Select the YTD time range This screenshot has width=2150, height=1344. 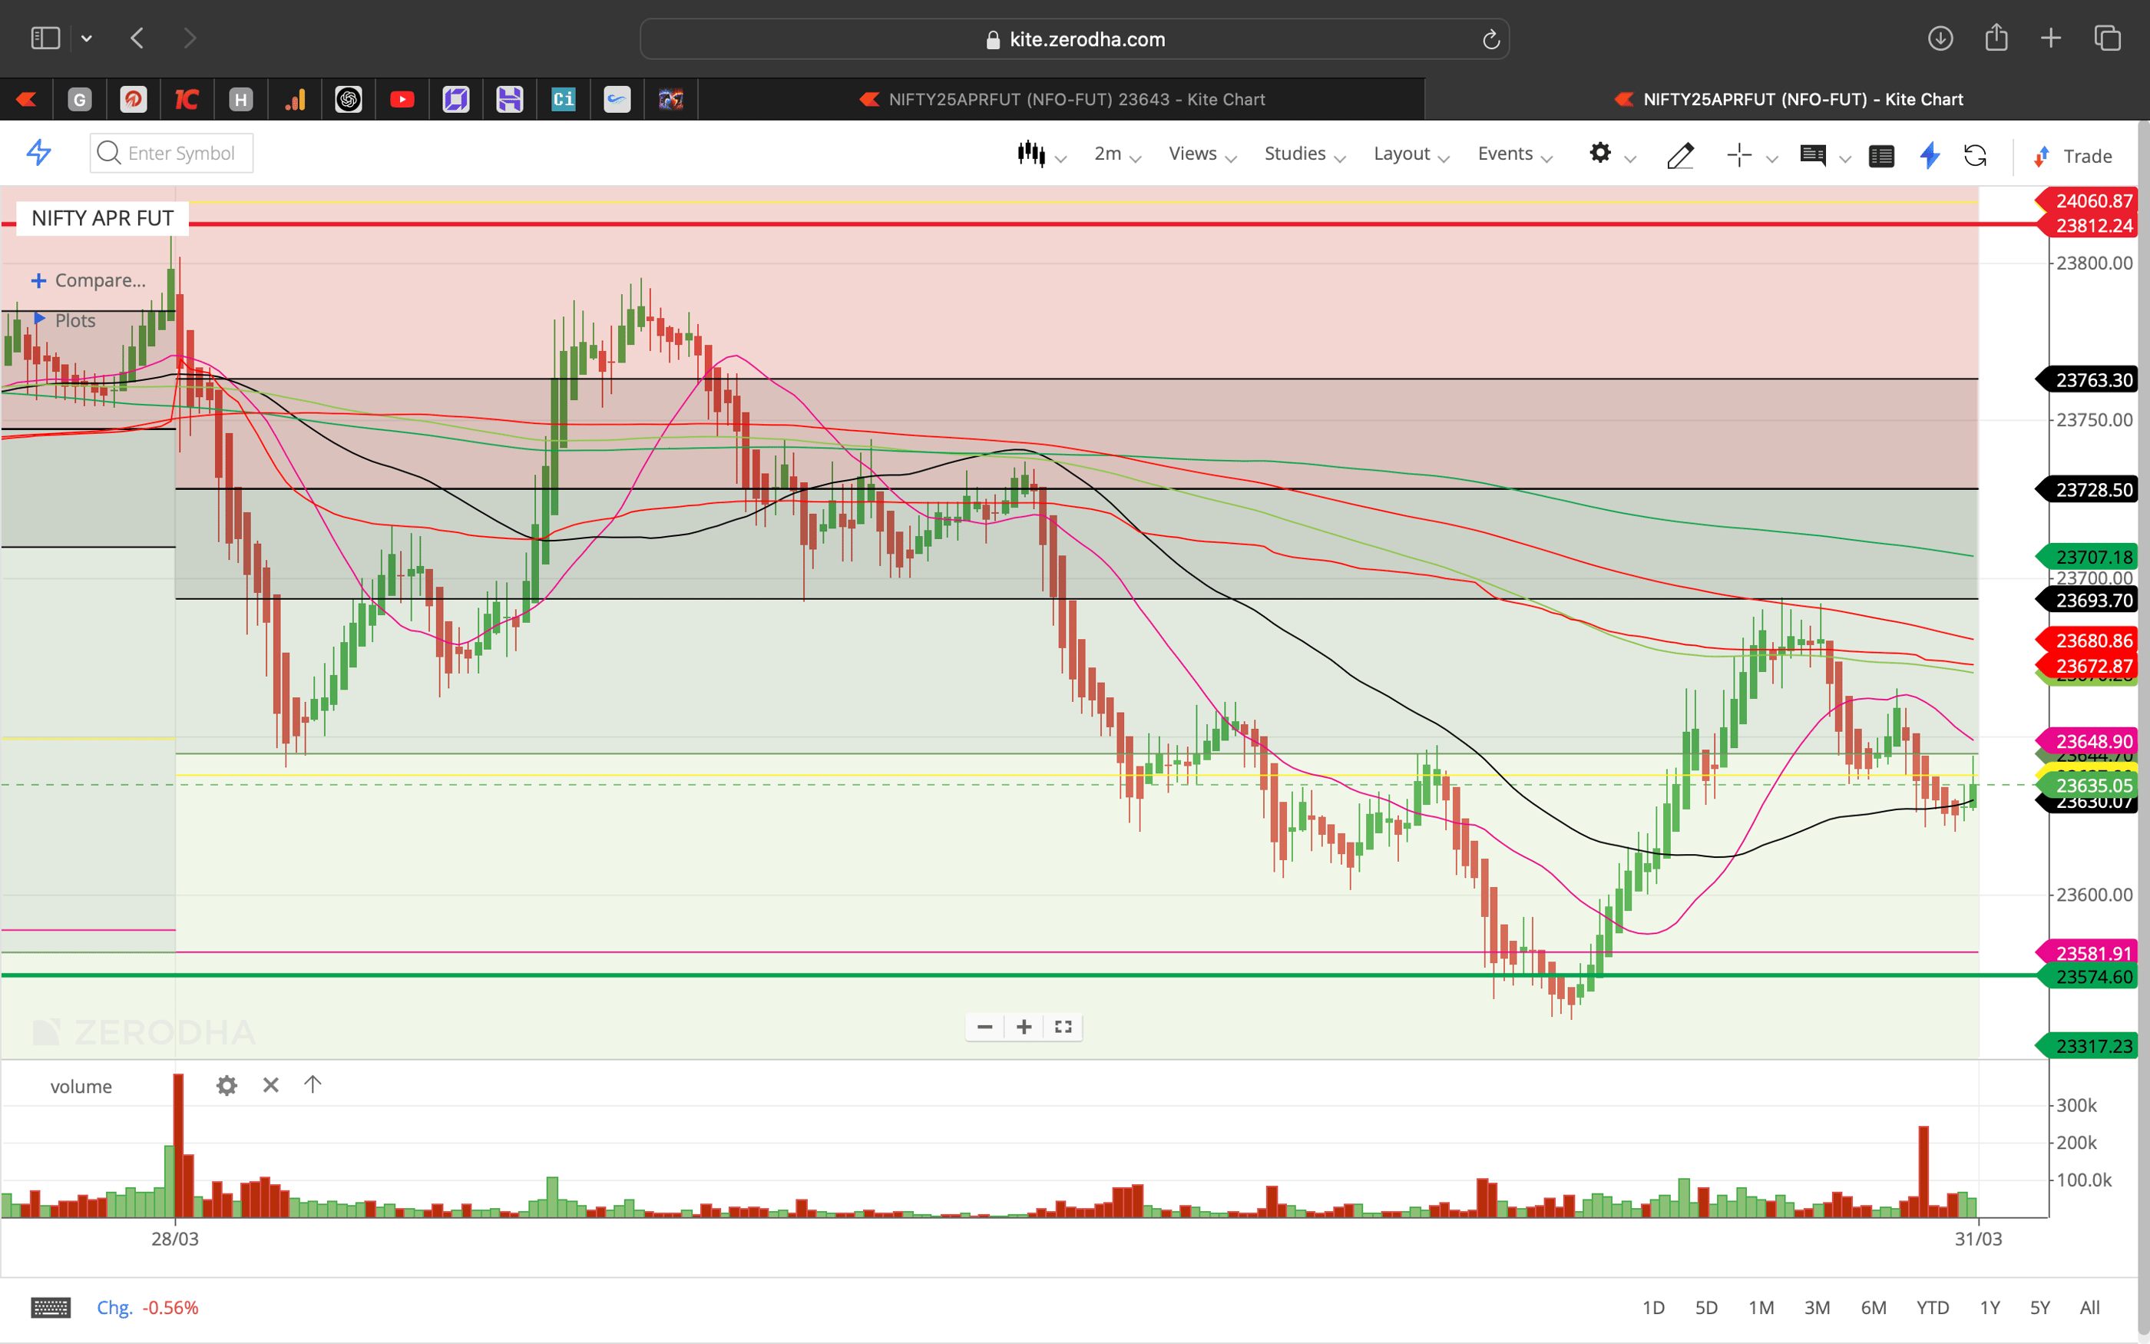pos(1933,1306)
